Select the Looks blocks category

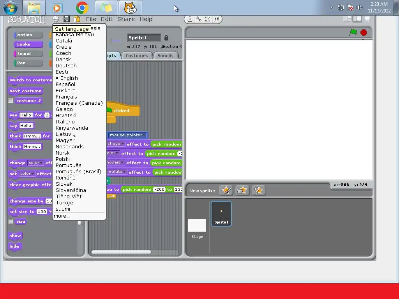click(28, 44)
